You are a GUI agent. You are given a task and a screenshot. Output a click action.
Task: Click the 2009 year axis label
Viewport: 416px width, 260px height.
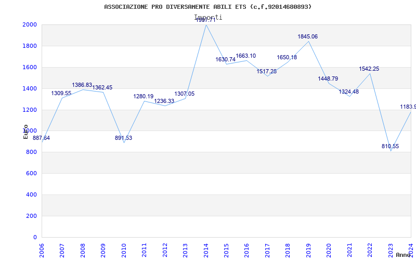click(103, 251)
